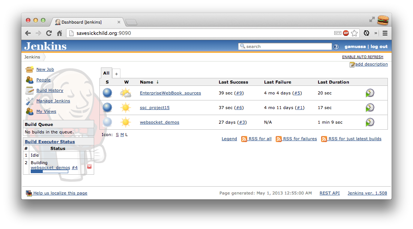This screenshot has height=229, width=413.
Task: Open the Chrome menu button
Action: (x=385, y=33)
